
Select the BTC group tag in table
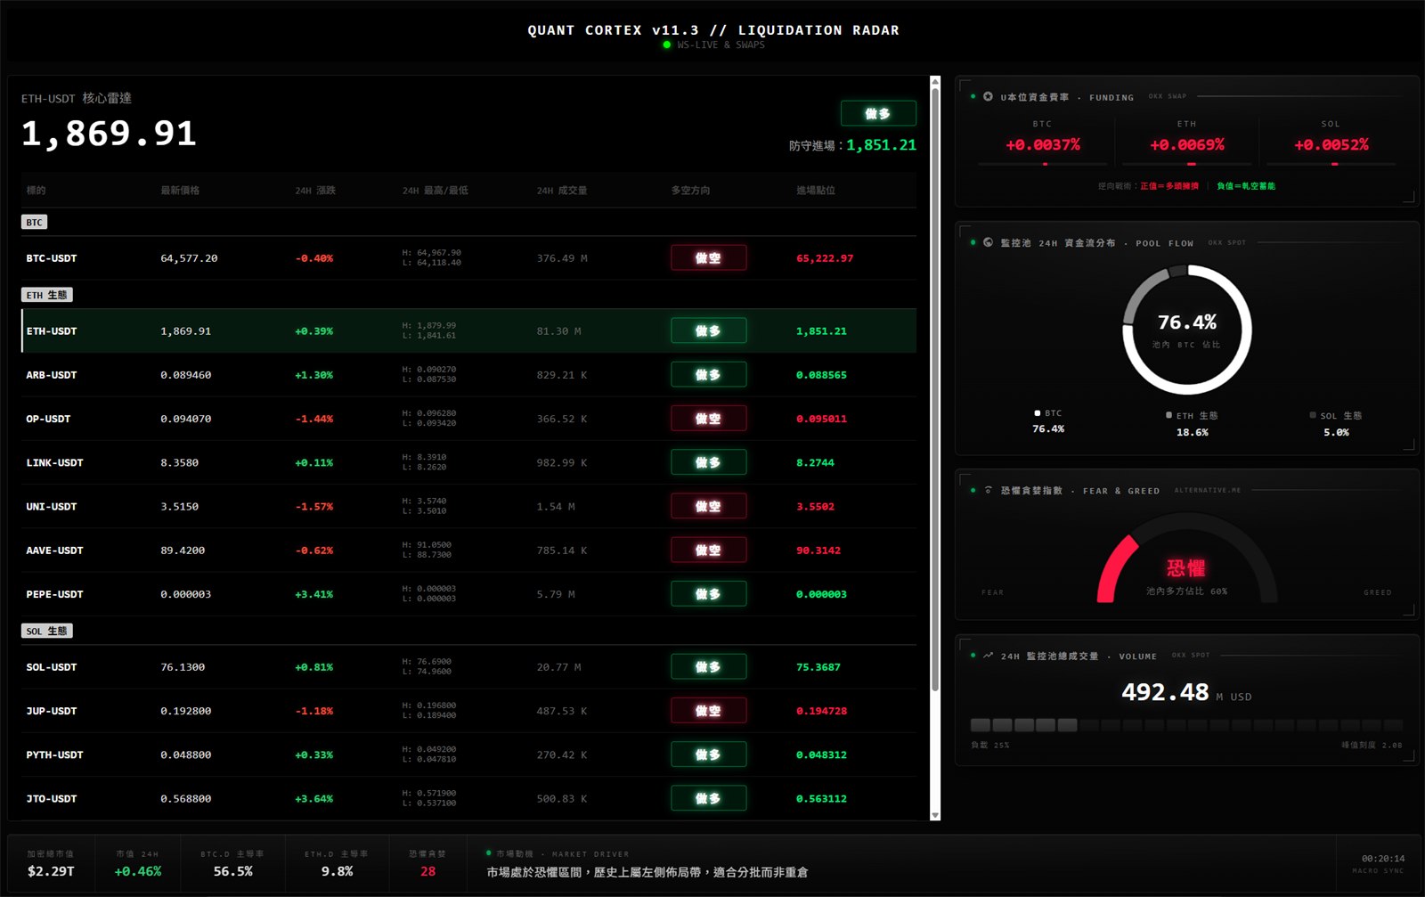[x=34, y=222]
